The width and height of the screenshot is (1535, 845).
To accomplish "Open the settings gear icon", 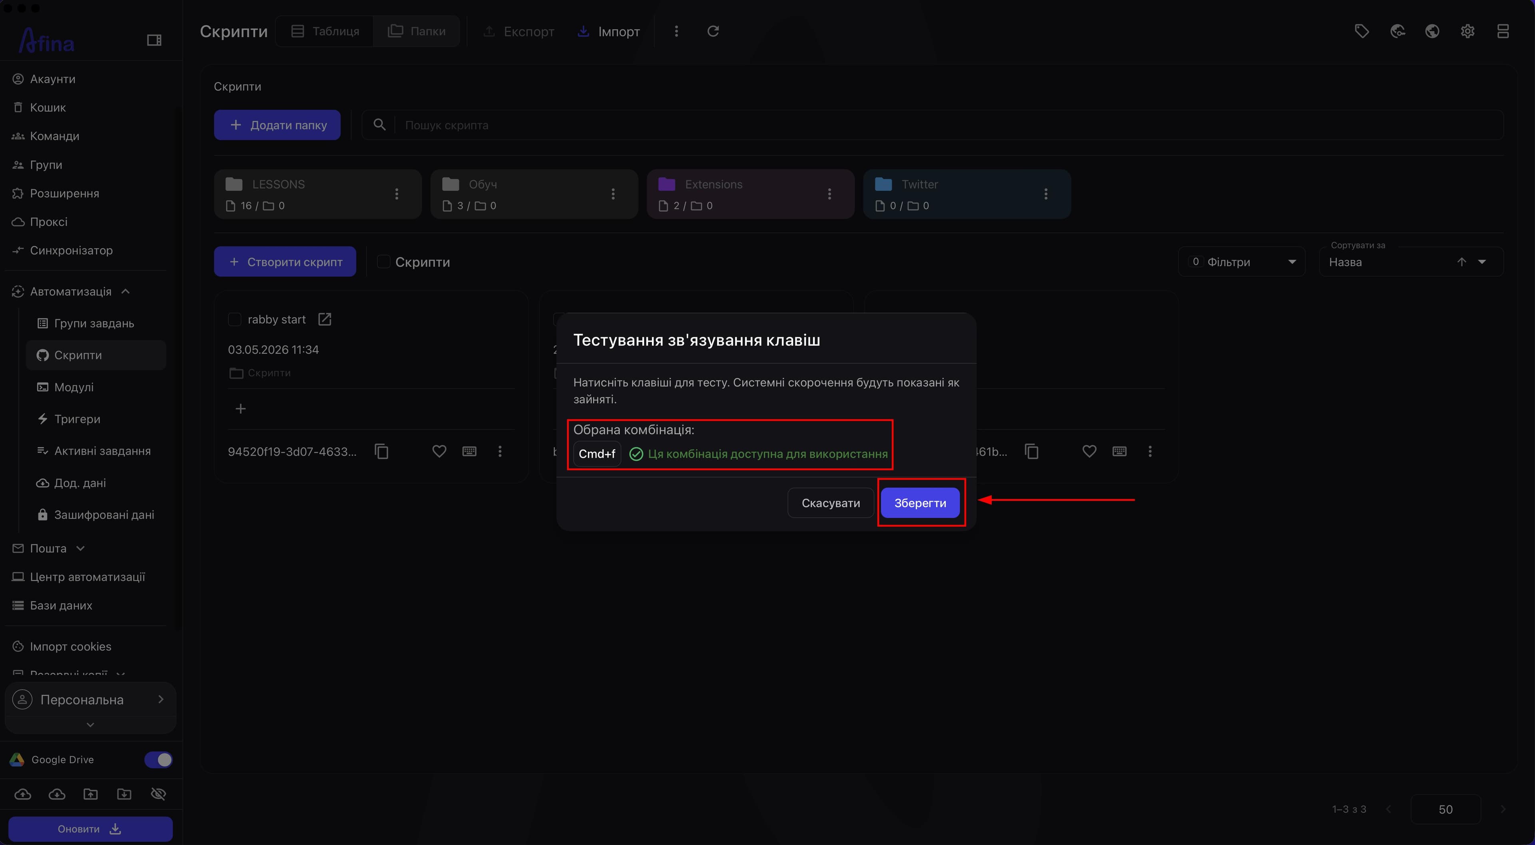I will click(1467, 31).
